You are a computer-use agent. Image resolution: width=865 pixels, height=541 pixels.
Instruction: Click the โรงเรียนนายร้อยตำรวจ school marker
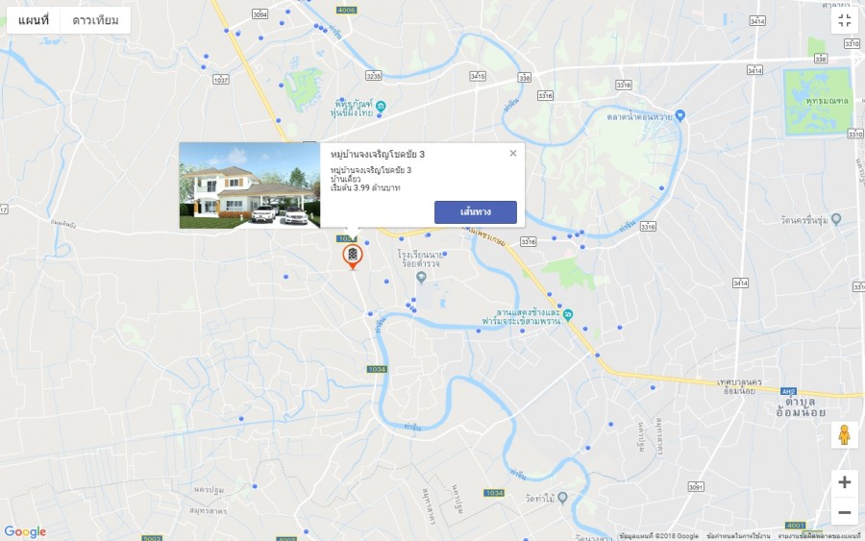pyautogui.click(x=422, y=278)
